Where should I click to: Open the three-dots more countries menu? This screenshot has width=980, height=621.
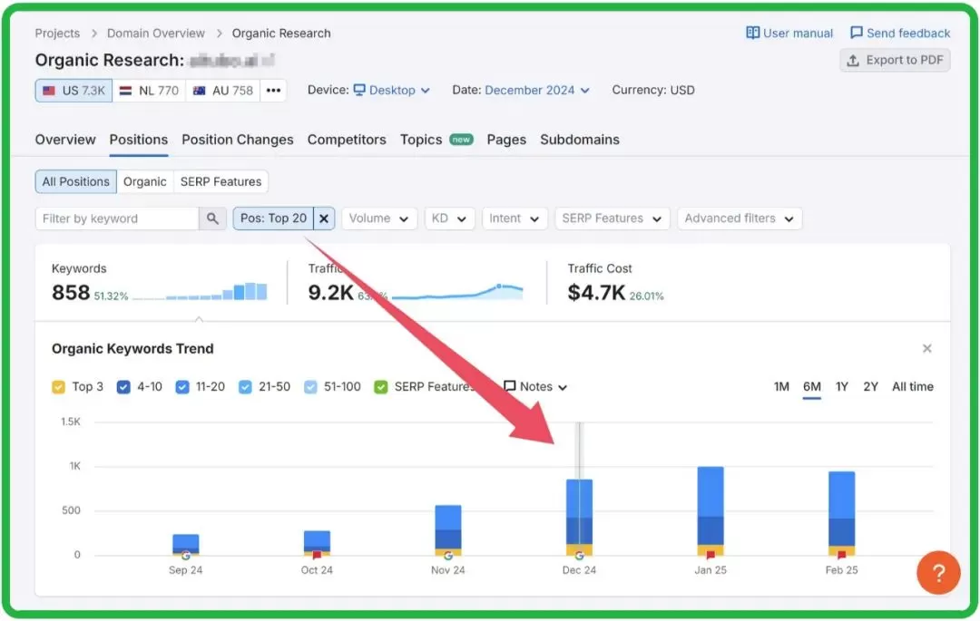point(273,91)
